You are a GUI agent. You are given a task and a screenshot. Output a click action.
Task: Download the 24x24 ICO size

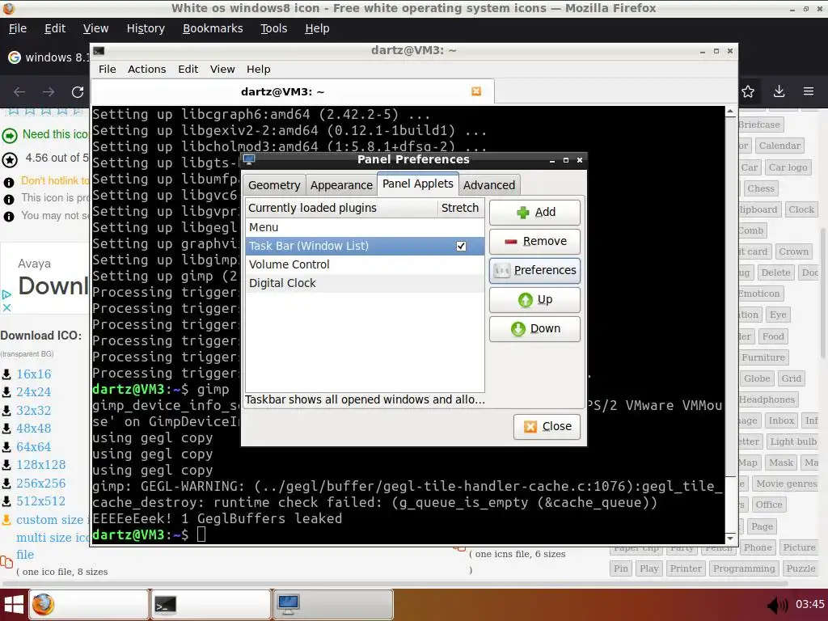click(x=33, y=392)
